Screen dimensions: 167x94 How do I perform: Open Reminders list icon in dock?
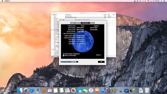click(x=61, y=91)
